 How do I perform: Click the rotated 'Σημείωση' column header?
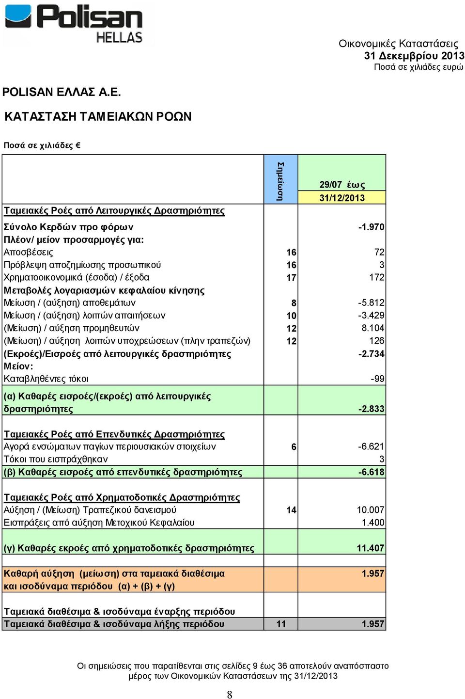pos(280,181)
